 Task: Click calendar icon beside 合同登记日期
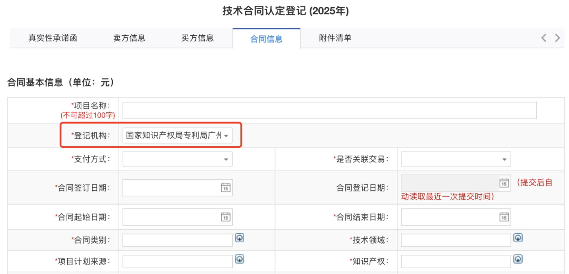click(504, 183)
